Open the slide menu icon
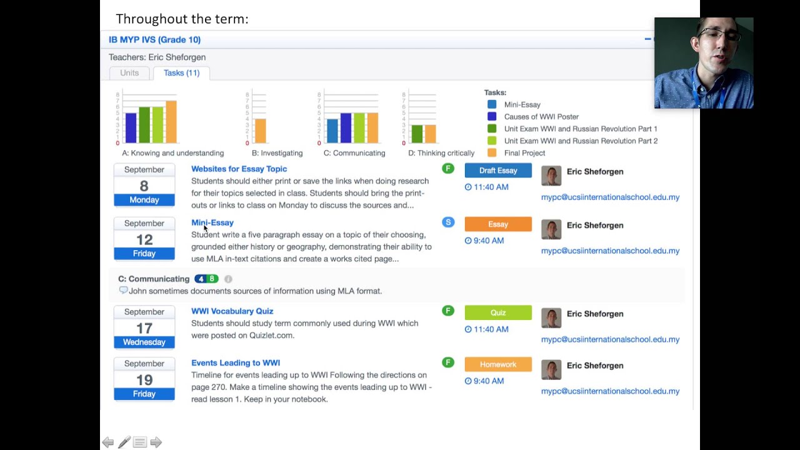This screenshot has width=800, height=450. (x=140, y=442)
